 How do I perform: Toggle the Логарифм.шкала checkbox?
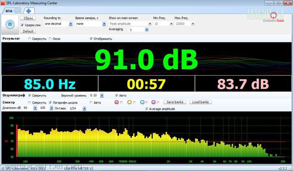pos(50,102)
